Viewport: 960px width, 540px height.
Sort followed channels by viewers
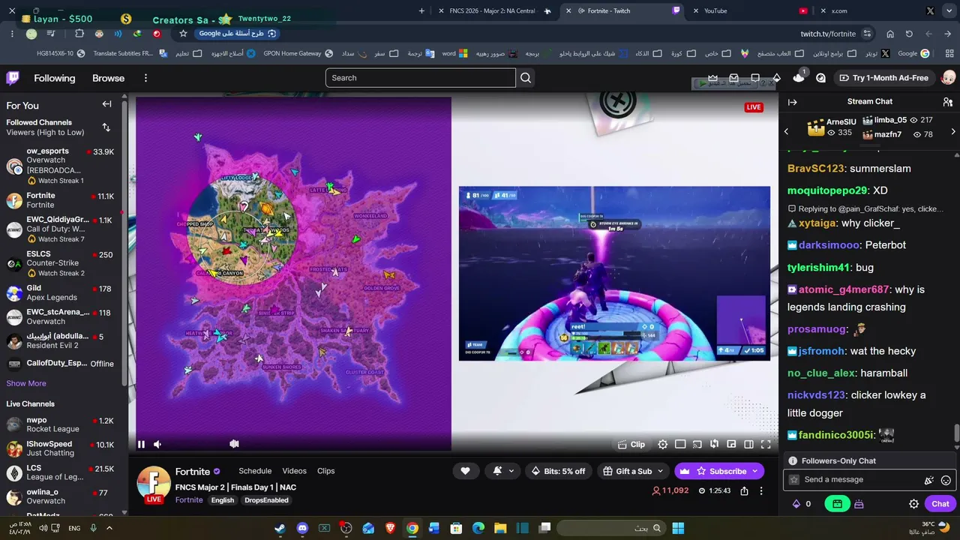[106, 127]
